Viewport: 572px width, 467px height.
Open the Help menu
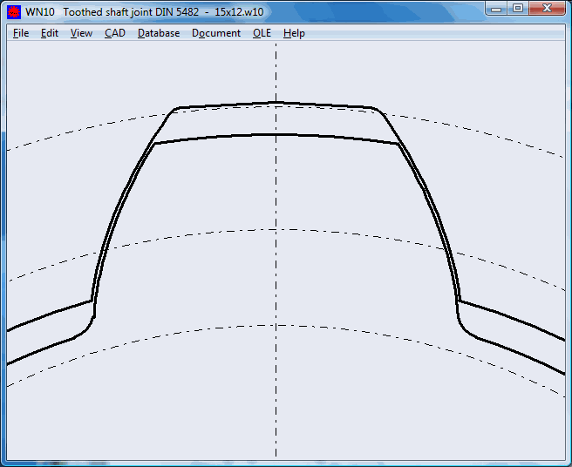(294, 33)
